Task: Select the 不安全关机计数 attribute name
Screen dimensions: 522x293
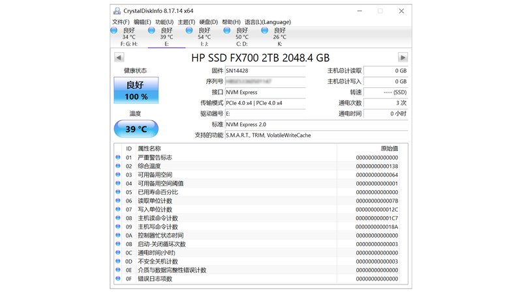Action: (158, 262)
